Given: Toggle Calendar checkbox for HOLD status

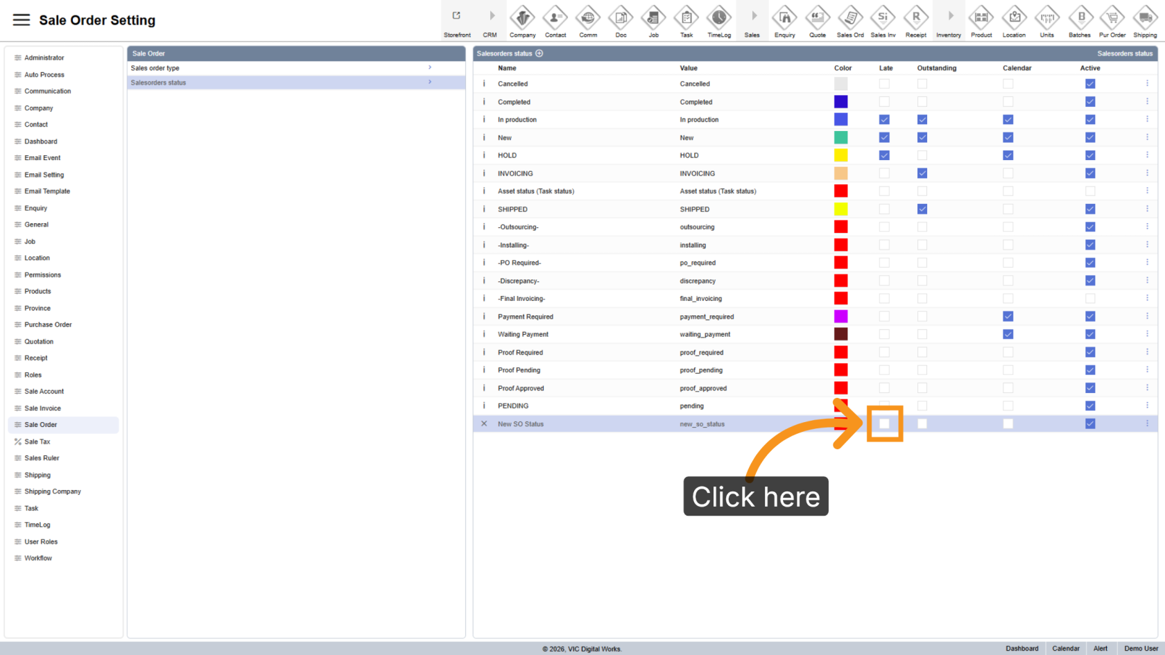Looking at the screenshot, I should 1008,155.
